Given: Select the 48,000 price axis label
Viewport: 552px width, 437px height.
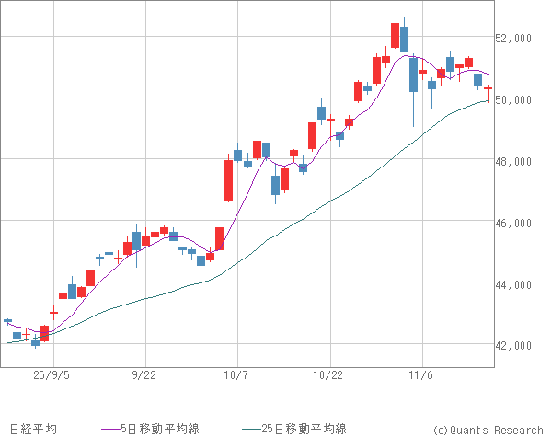Looking at the screenshot, I should tap(517, 161).
